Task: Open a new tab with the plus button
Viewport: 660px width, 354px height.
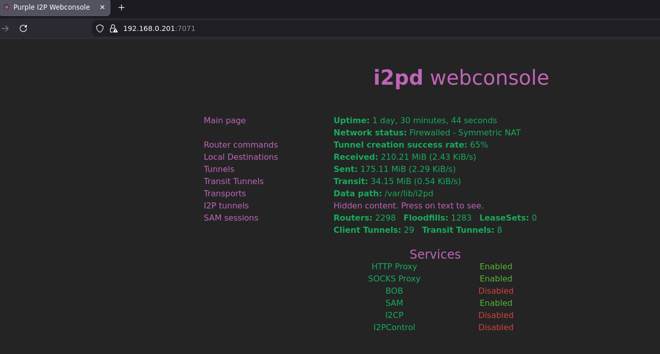Action: point(121,8)
